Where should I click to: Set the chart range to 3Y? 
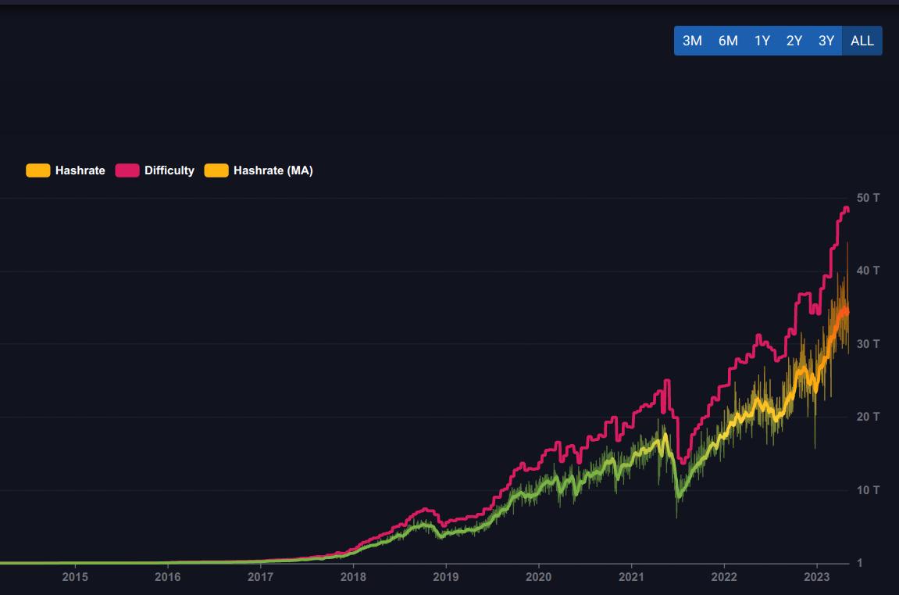(826, 41)
